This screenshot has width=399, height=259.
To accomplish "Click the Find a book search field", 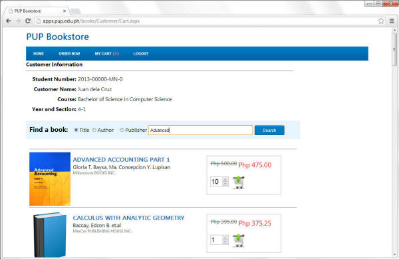I will click(x=201, y=130).
